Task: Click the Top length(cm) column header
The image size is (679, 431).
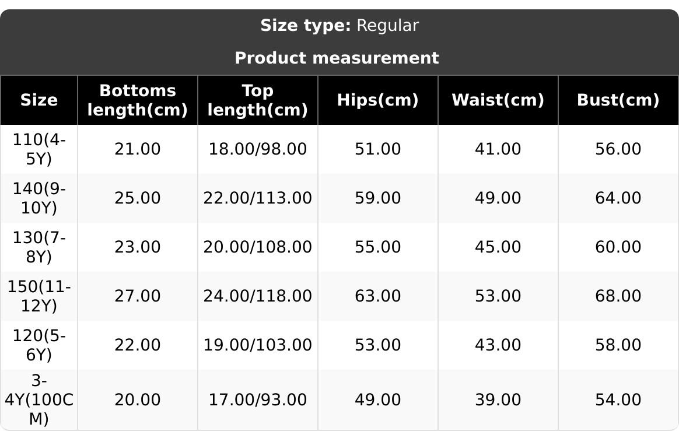Action: pyautogui.click(x=258, y=100)
